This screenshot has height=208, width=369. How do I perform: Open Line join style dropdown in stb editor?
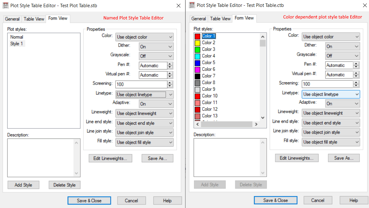(x=144, y=133)
